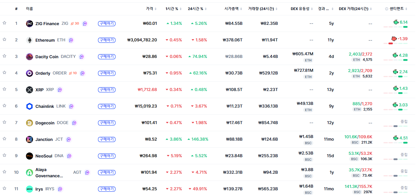Star ZIG Finance to add watchlist
The height and width of the screenshot is (195, 420).
[4, 23]
